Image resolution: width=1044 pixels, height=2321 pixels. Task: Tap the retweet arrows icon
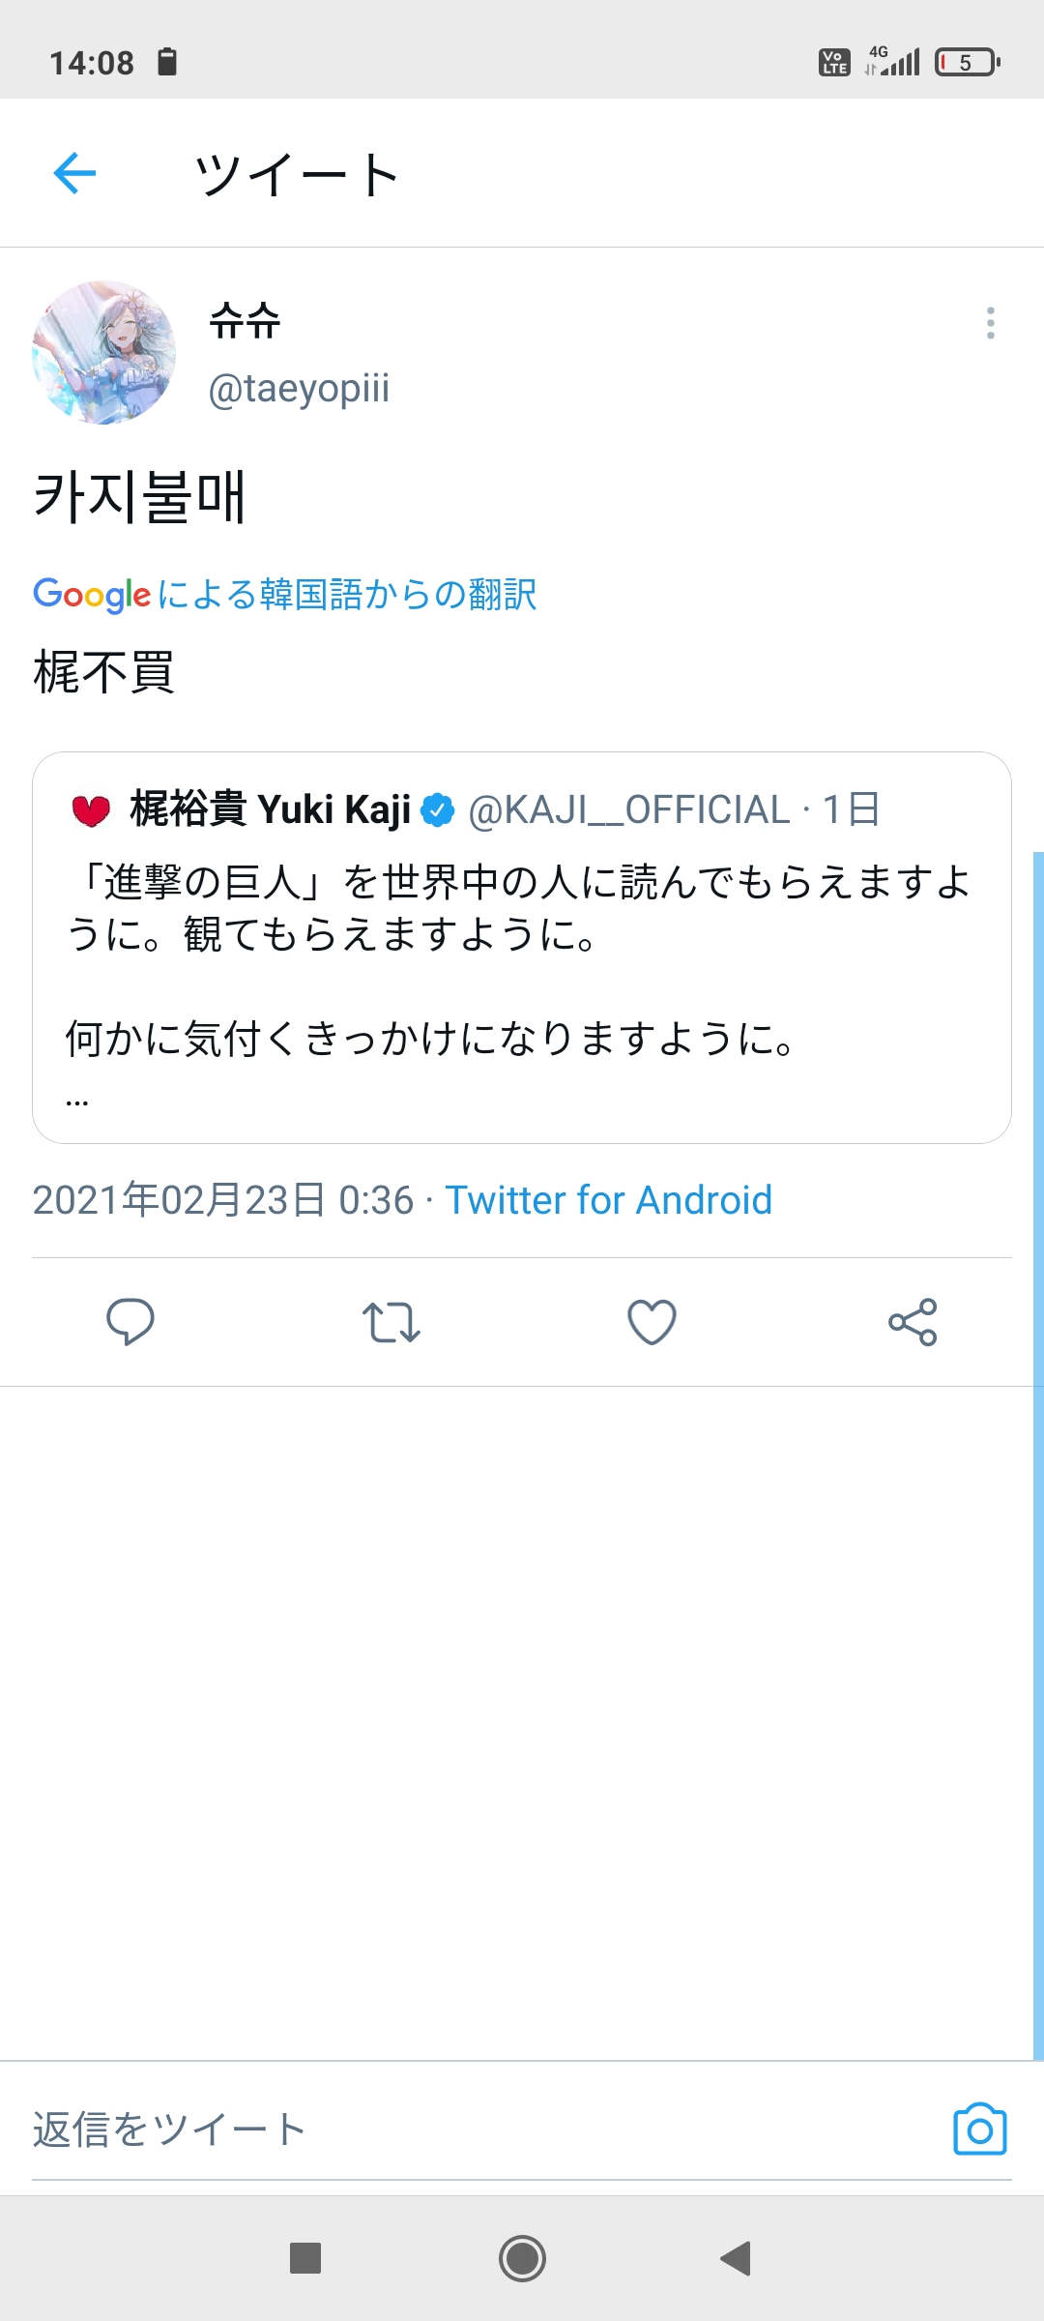coord(391,1322)
